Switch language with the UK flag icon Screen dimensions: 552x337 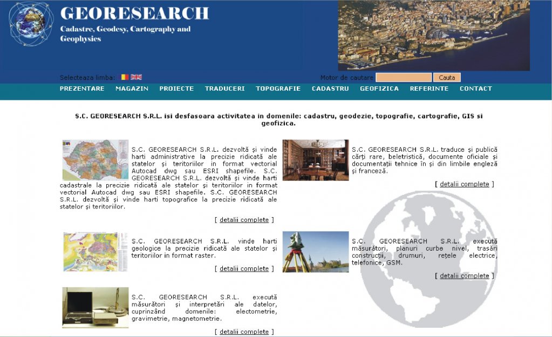tap(136, 77)
